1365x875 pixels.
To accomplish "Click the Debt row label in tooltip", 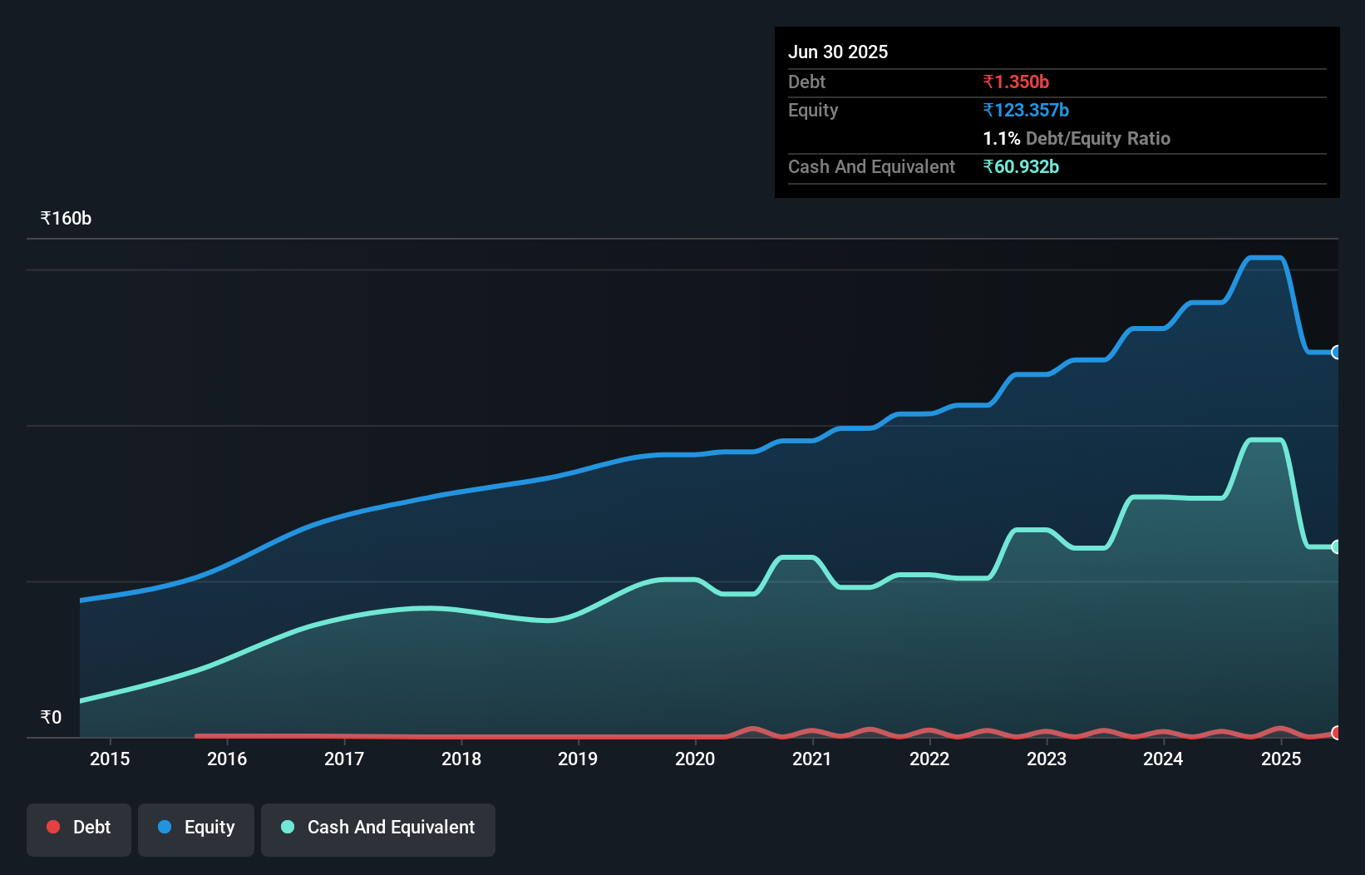I will tap(806, 82).
